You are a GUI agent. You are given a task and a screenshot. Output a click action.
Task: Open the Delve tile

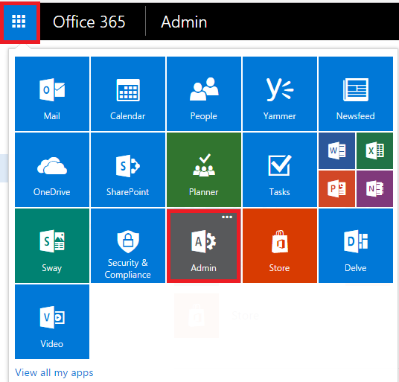tap(356, 246)
